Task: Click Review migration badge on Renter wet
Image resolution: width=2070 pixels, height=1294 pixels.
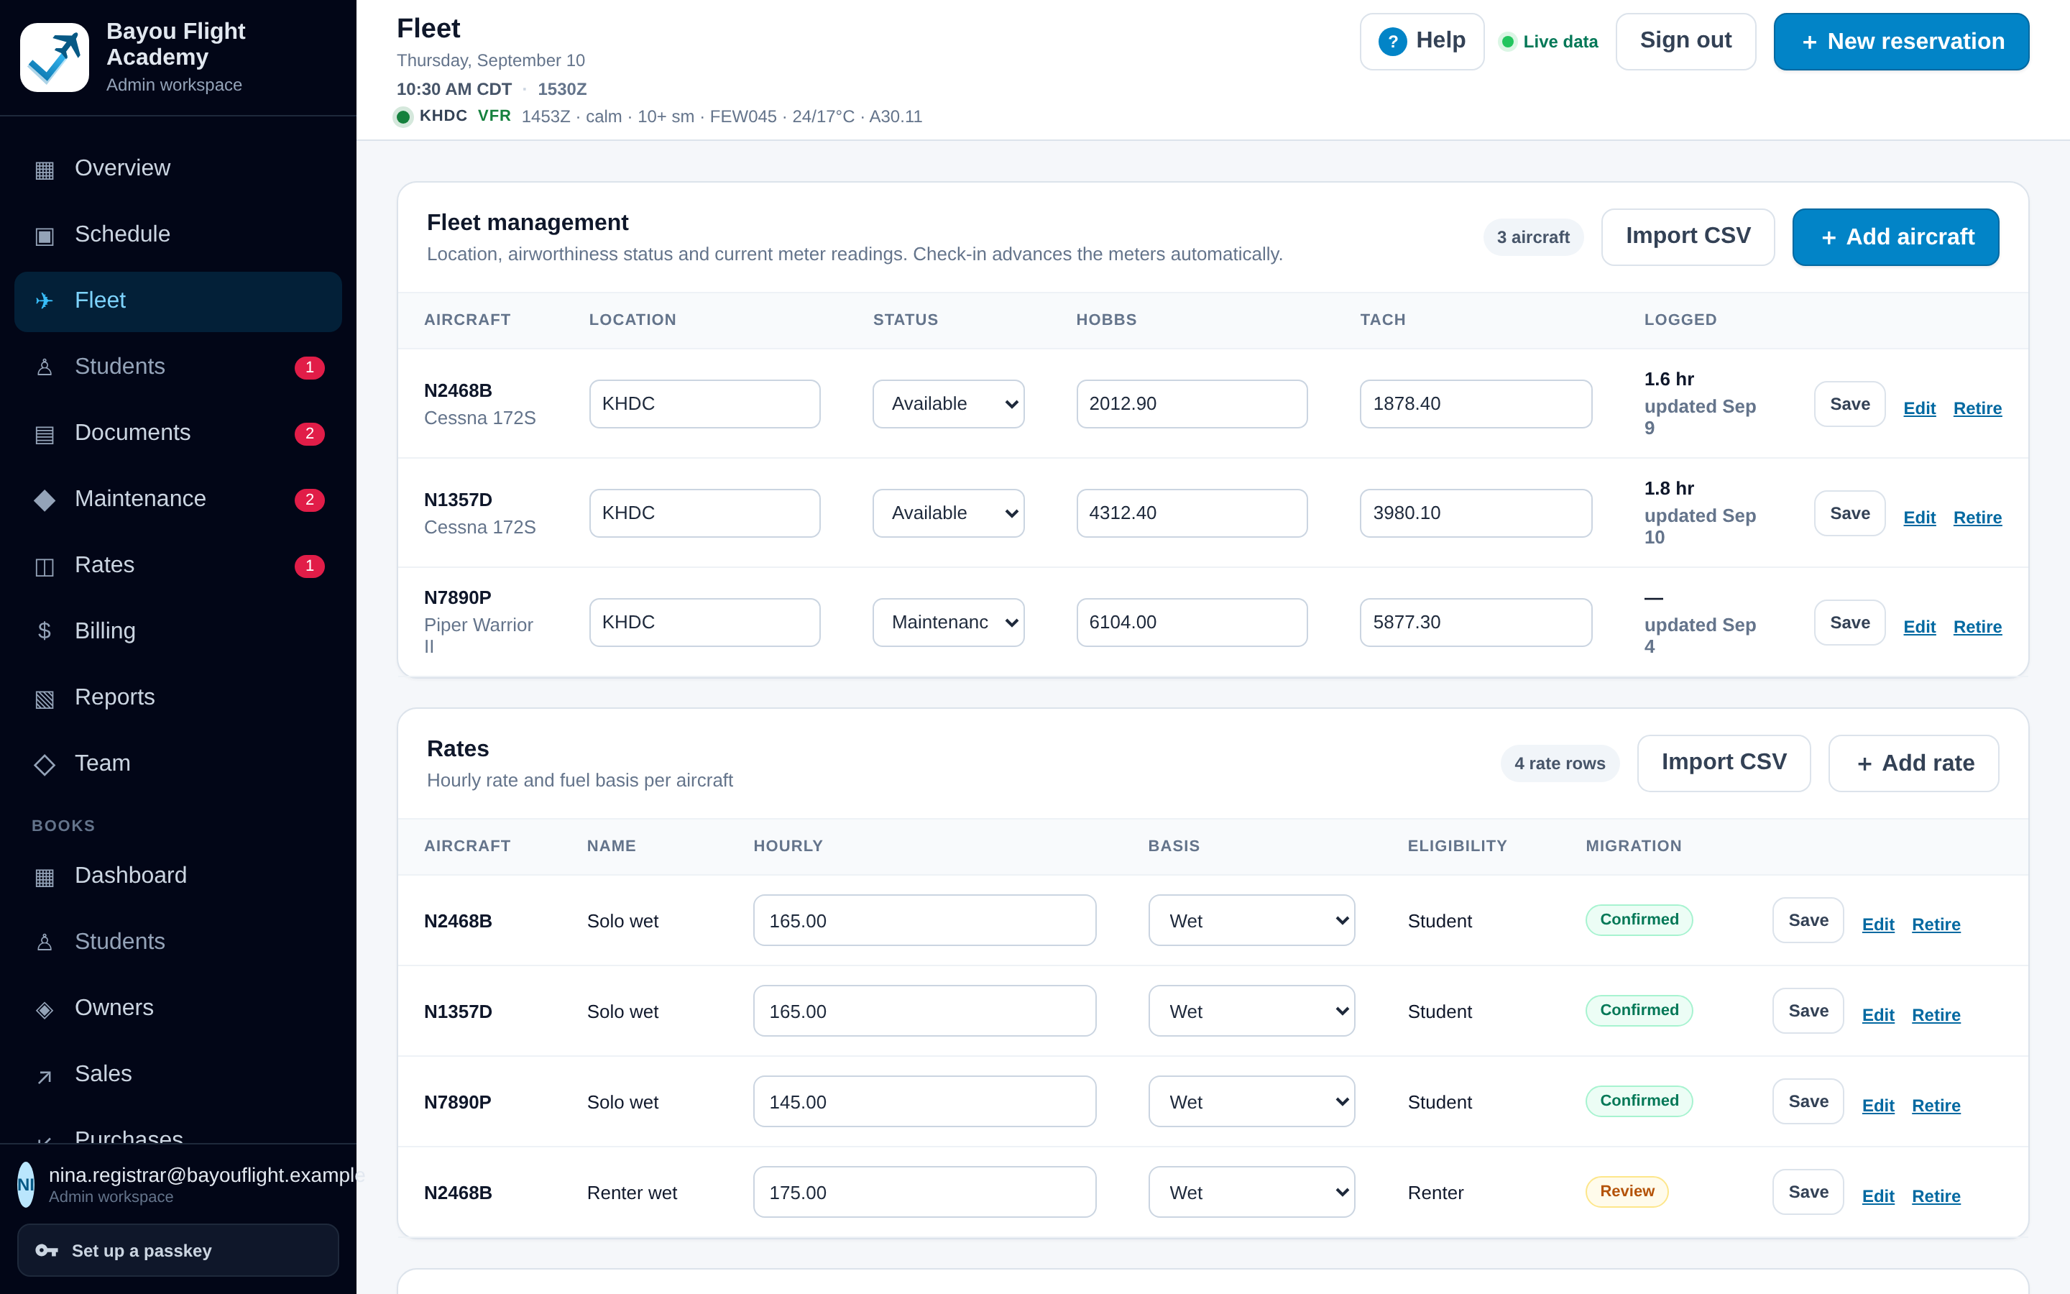Action: coord(1627,1191)
